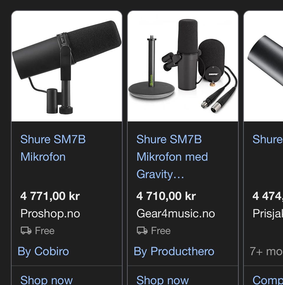This screenshot has width=283, height=285.
Task: Click the "7+ mo" text on the third card
Action: pyautogui.click(x=266, y=251)
